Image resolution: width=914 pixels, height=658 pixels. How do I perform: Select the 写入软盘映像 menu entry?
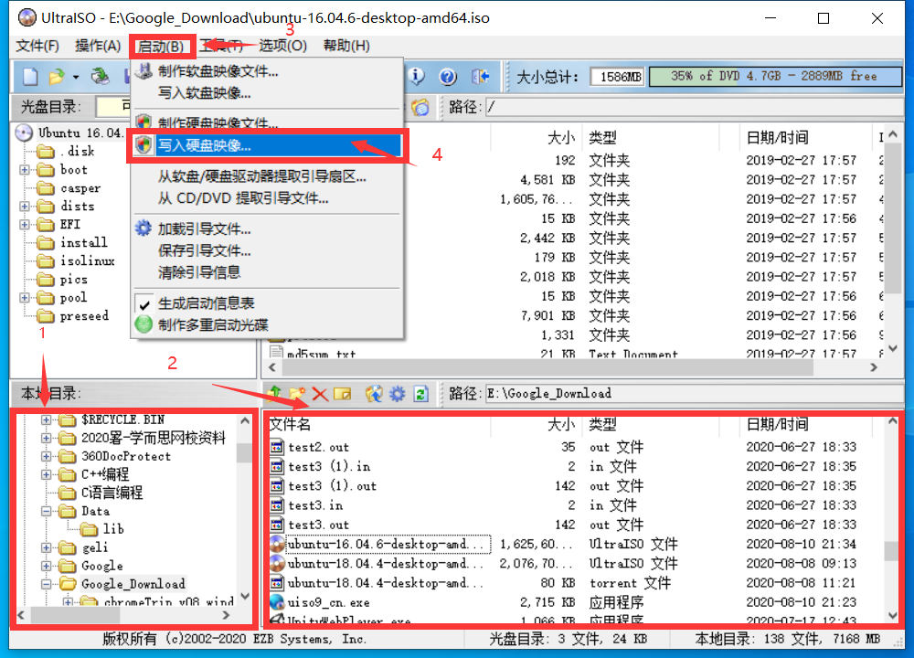(268, 92)
